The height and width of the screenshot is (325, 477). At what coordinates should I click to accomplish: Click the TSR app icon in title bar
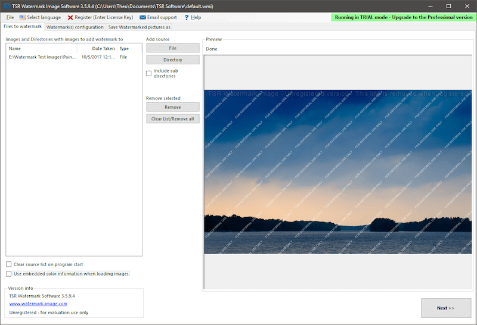coord(7,6)
